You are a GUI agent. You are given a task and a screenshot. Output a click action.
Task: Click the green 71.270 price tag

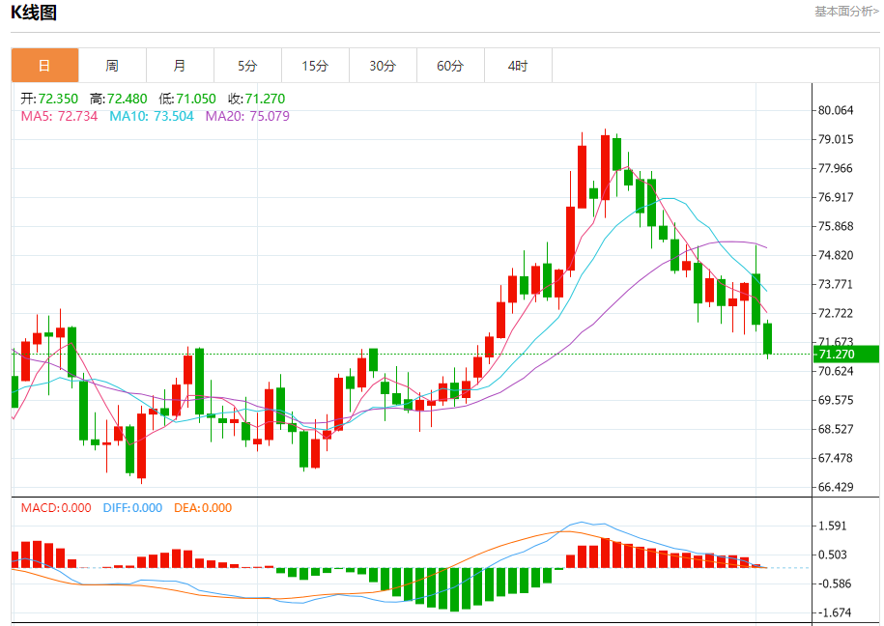(x=845, y=355)
